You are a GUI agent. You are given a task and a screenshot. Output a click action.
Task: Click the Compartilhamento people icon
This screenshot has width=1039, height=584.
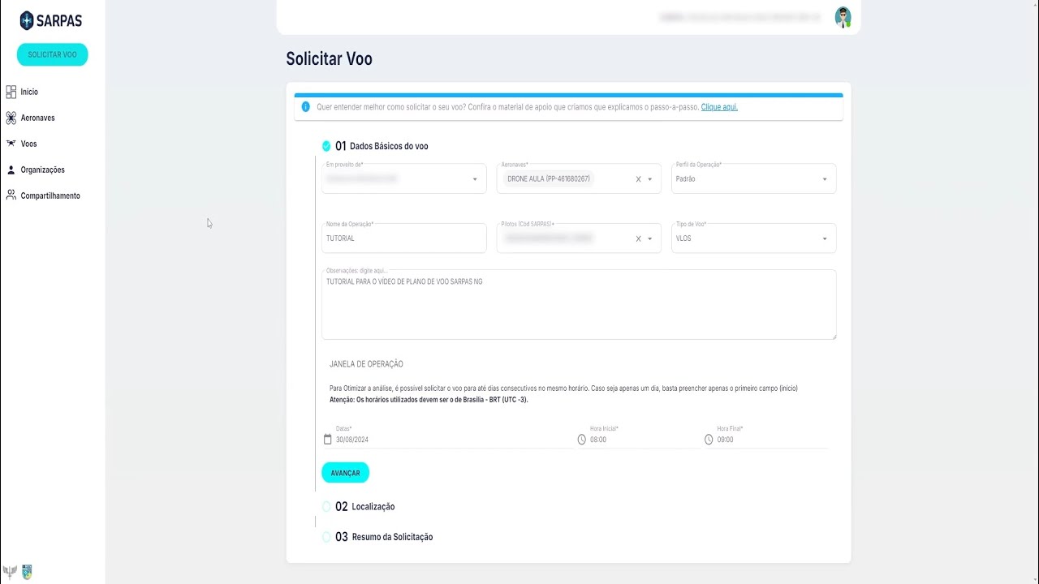(x=11, y=195)
